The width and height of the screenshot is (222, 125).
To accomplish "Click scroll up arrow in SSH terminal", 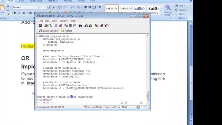I will (x=147, y=35).
